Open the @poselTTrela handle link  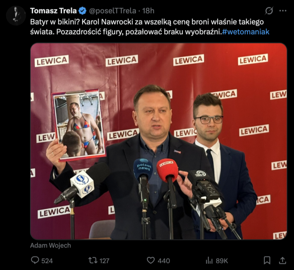[x=112, y=11]
